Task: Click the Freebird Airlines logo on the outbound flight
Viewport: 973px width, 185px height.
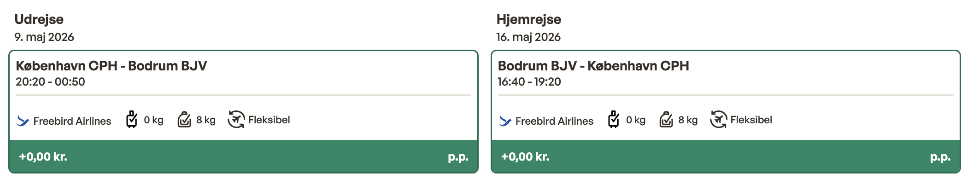Action: click(x=23, y=121)
